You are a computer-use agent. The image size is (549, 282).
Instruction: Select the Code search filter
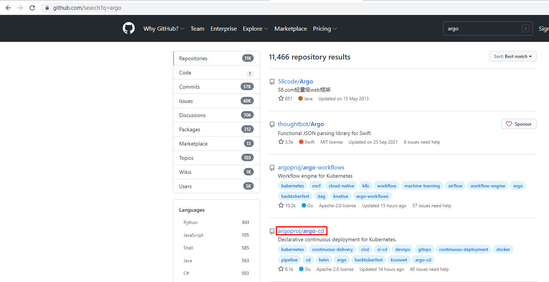(x=216, y=73)
